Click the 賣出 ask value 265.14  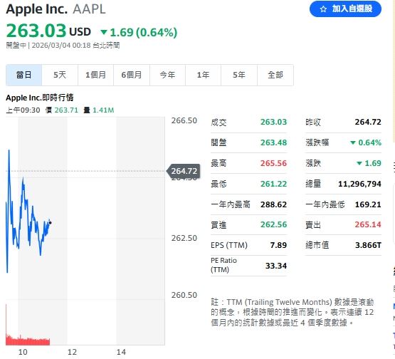[x=368, y=224]
